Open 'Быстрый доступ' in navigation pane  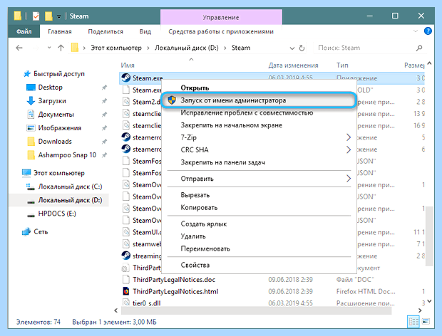pos(59,74)
